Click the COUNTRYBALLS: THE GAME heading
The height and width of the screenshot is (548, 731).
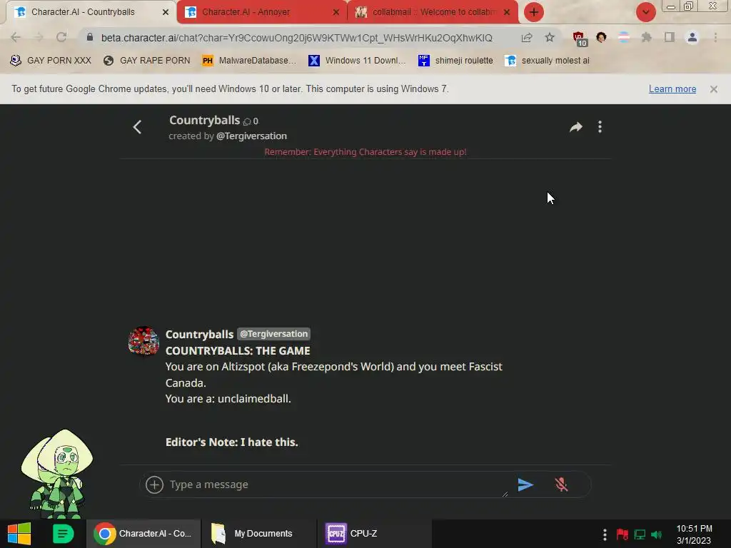(x=238, y=351)
